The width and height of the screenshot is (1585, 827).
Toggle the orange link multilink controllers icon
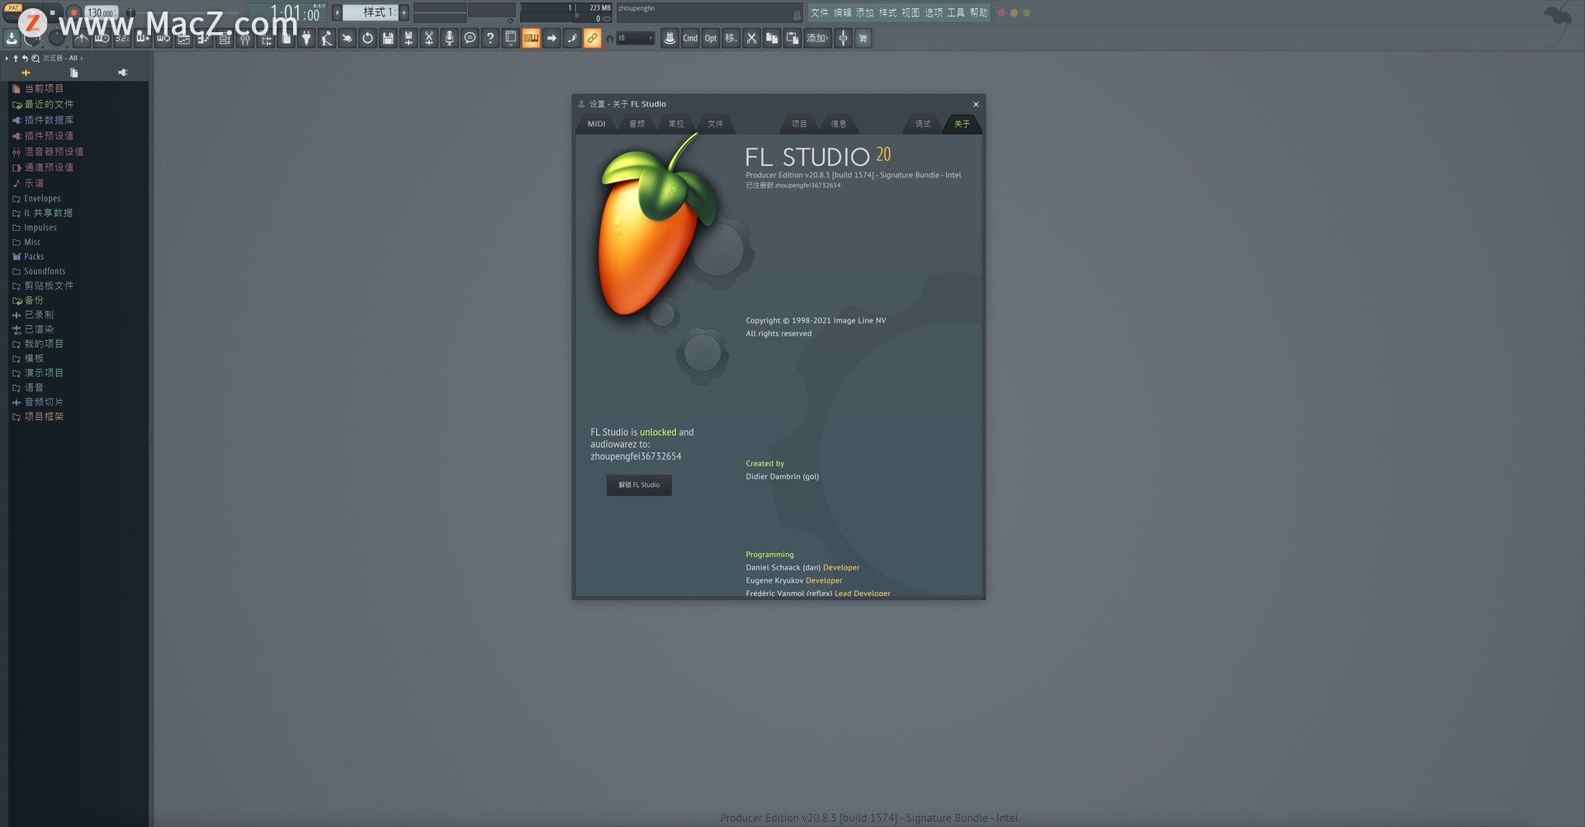[592, 38]
